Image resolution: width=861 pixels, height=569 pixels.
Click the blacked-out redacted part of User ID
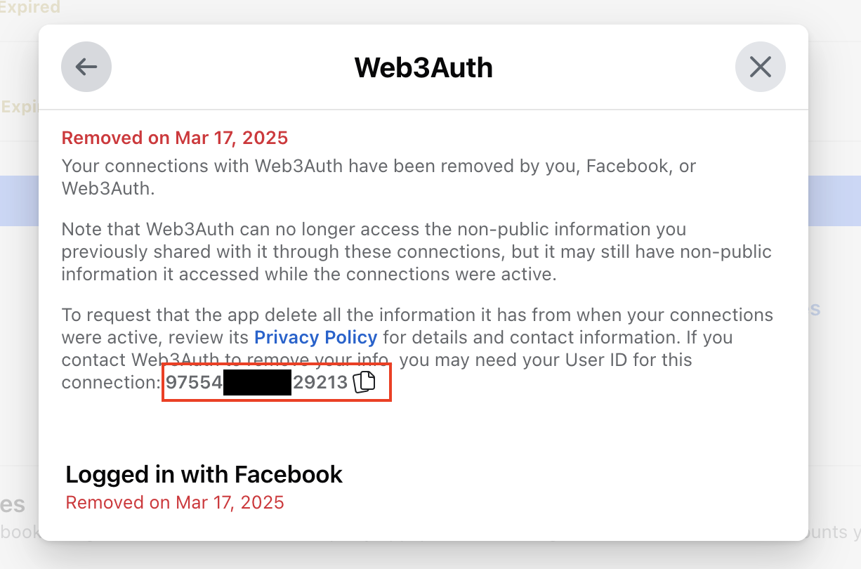(x=257, y=382)
